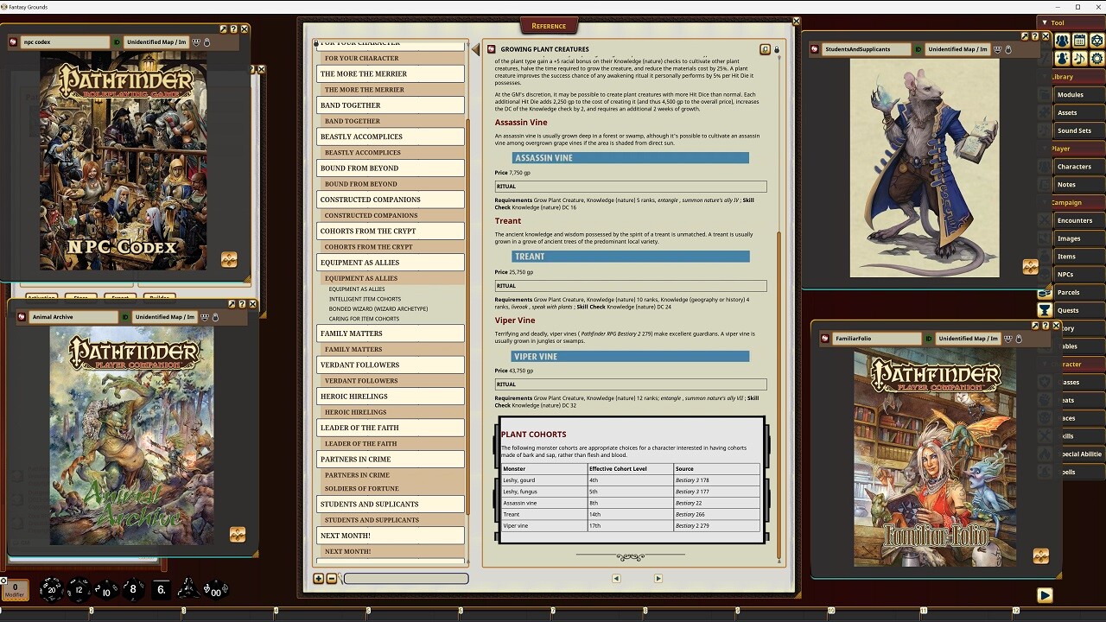The height and width of the screenshot is (622, 1106).
Task: Toggle the ID indicator on the StudentsAndSupplicants window
Action: pos(918,48)
